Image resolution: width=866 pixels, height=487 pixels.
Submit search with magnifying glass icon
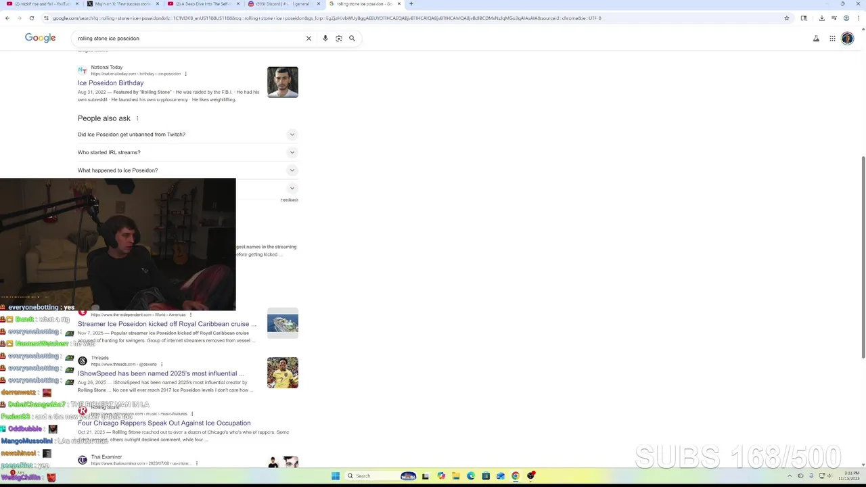(x=352, y=39)
